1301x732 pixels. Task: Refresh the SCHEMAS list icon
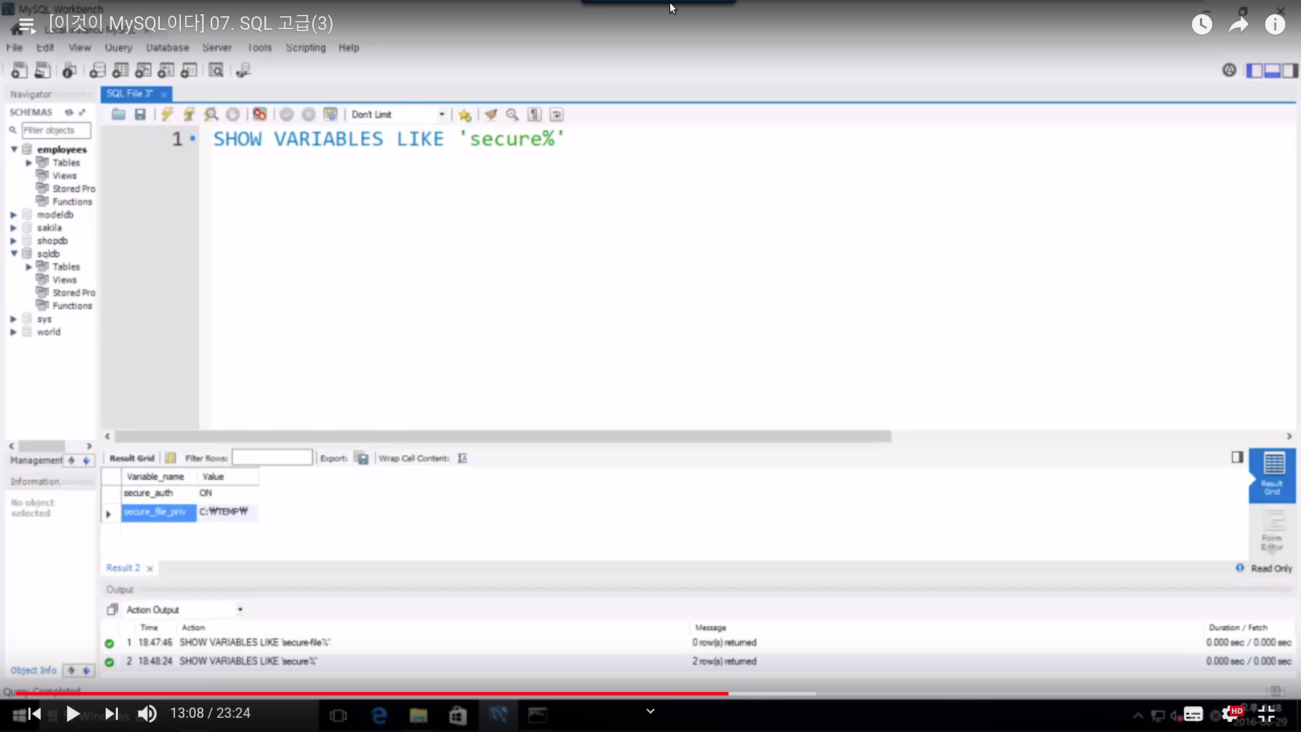pyautogui.click(x=68, y=112)
